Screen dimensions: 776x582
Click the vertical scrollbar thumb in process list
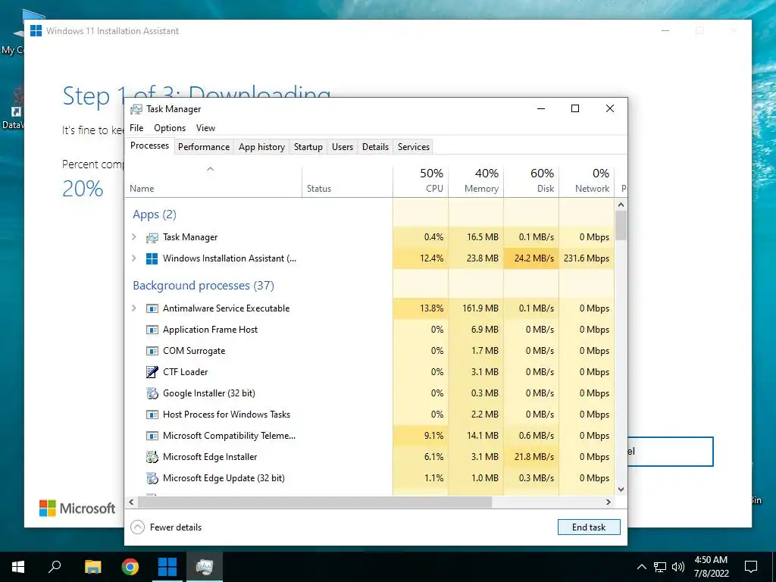coord(621,225)
